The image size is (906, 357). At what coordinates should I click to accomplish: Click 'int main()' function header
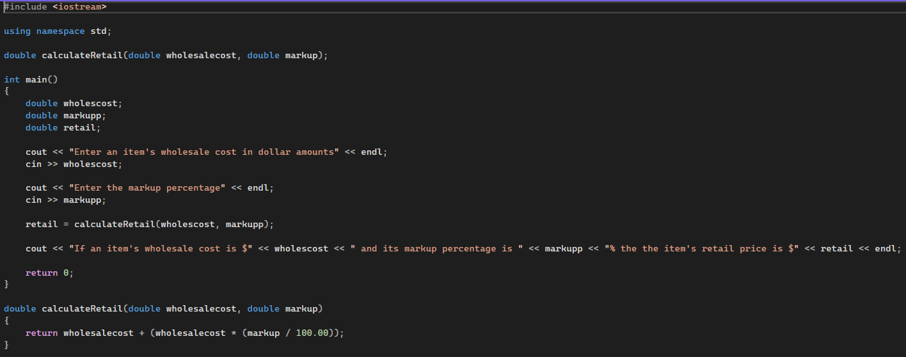tap(31, 79)
